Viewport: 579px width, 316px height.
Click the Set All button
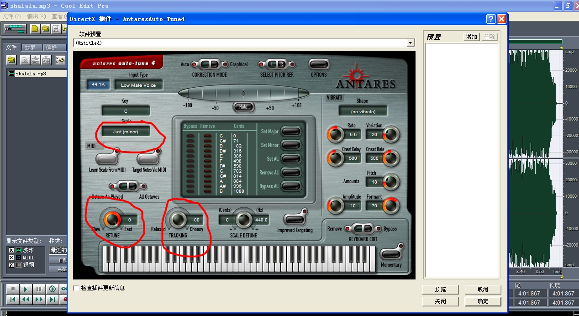pos(292,159)
